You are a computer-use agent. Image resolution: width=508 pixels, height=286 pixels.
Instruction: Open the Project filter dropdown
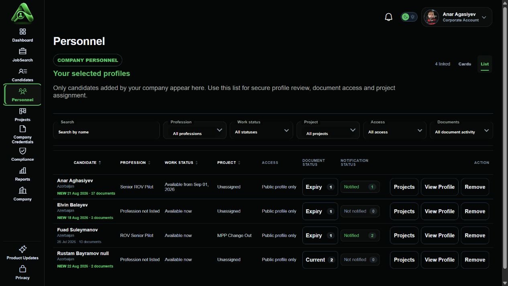tap(328, 131)
